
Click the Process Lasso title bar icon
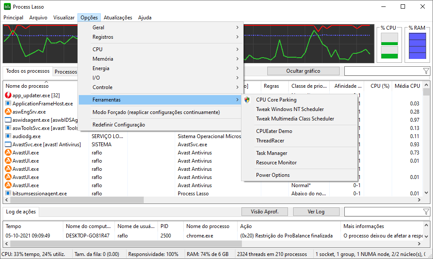click(7, 7)
